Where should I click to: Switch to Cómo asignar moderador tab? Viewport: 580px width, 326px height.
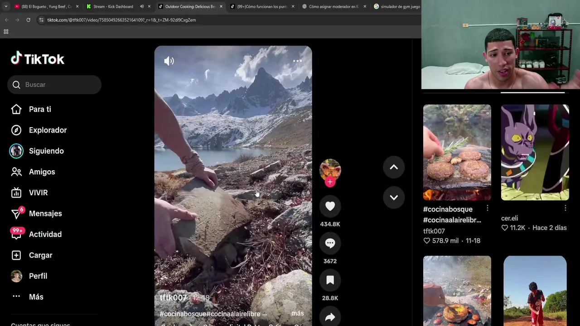pyautogui.click(x=334, y=6)
